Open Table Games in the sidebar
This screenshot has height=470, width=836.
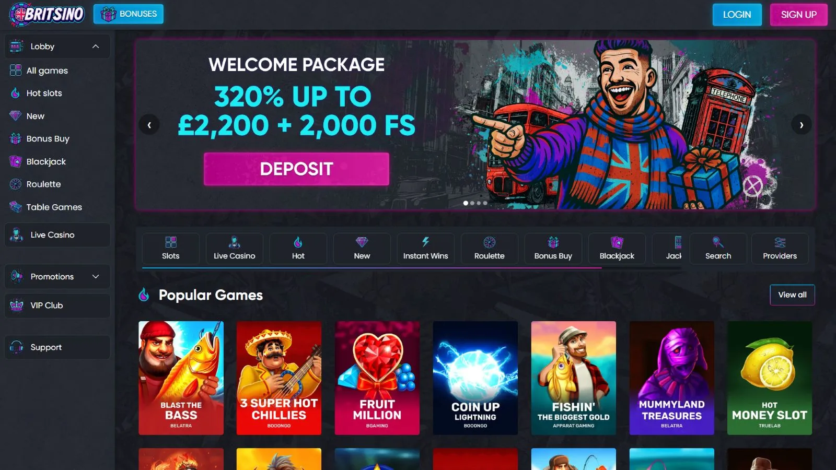coord(54,207)
